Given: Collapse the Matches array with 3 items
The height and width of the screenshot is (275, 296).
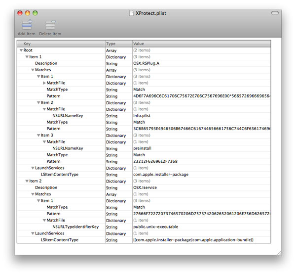Looking at the screenshot, I should coord(33,70).
